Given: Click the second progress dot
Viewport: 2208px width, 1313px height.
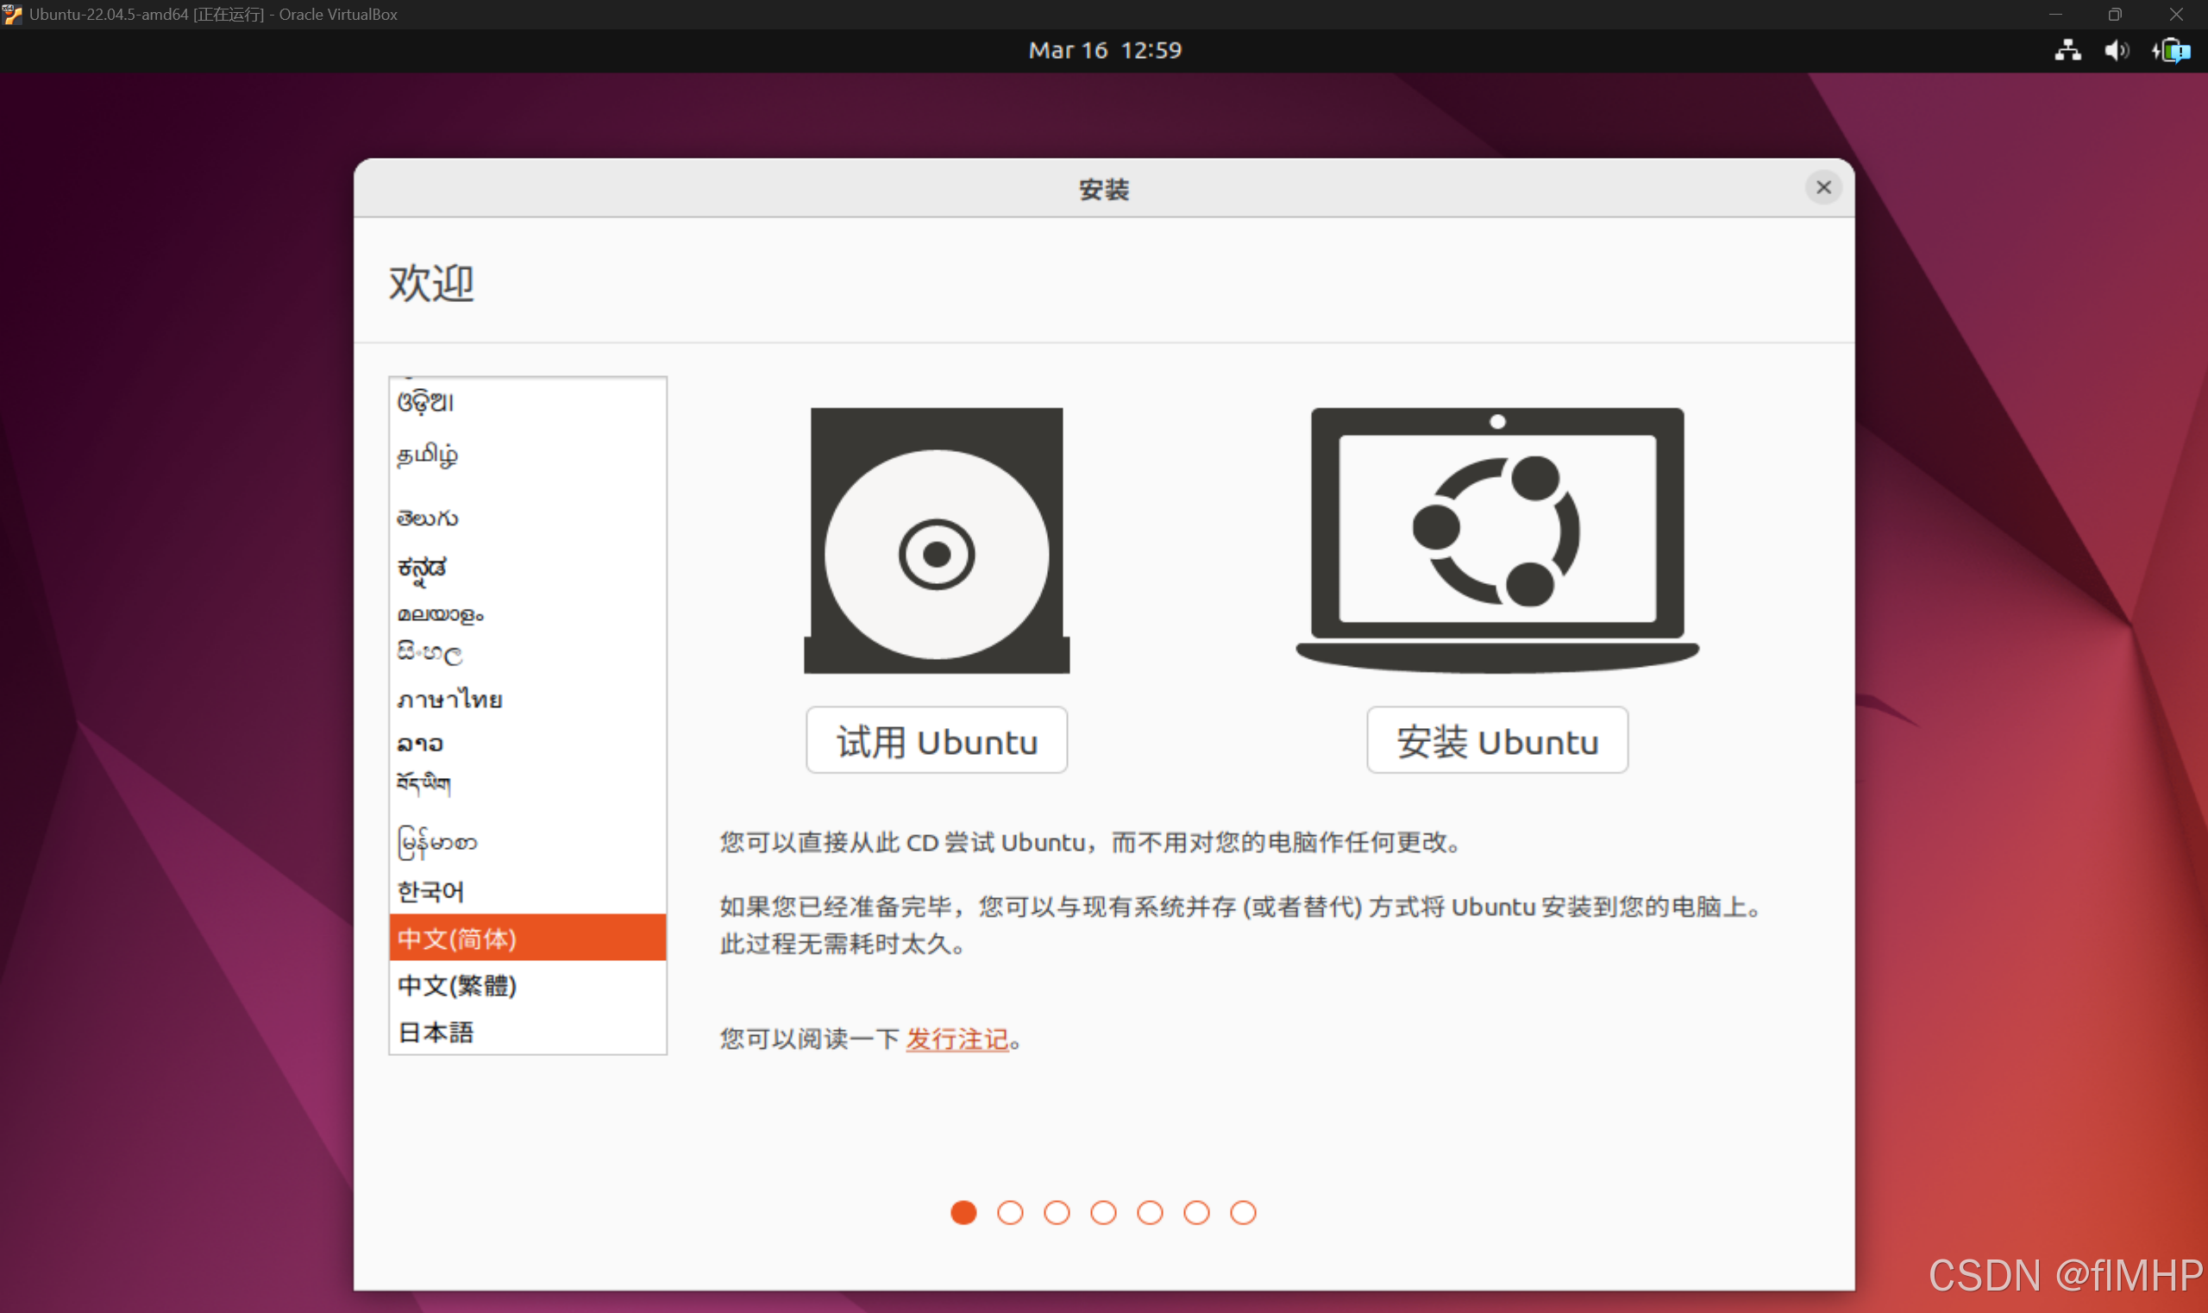Looking at the screenshot, I should coord(1010,1212).
